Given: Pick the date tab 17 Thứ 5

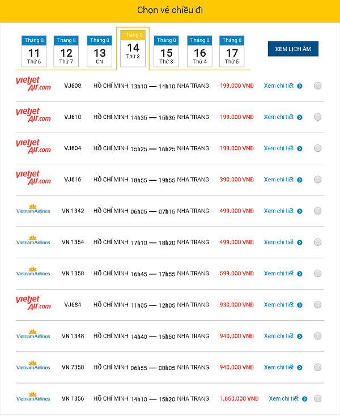Looking at the screenshot, I should pos(232,52).
